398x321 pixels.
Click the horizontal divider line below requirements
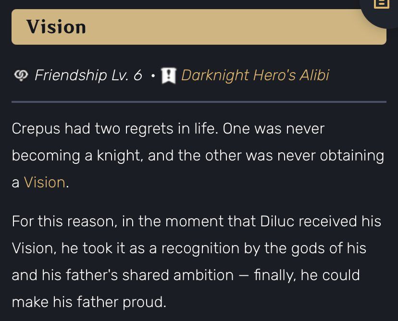point(199,101)
